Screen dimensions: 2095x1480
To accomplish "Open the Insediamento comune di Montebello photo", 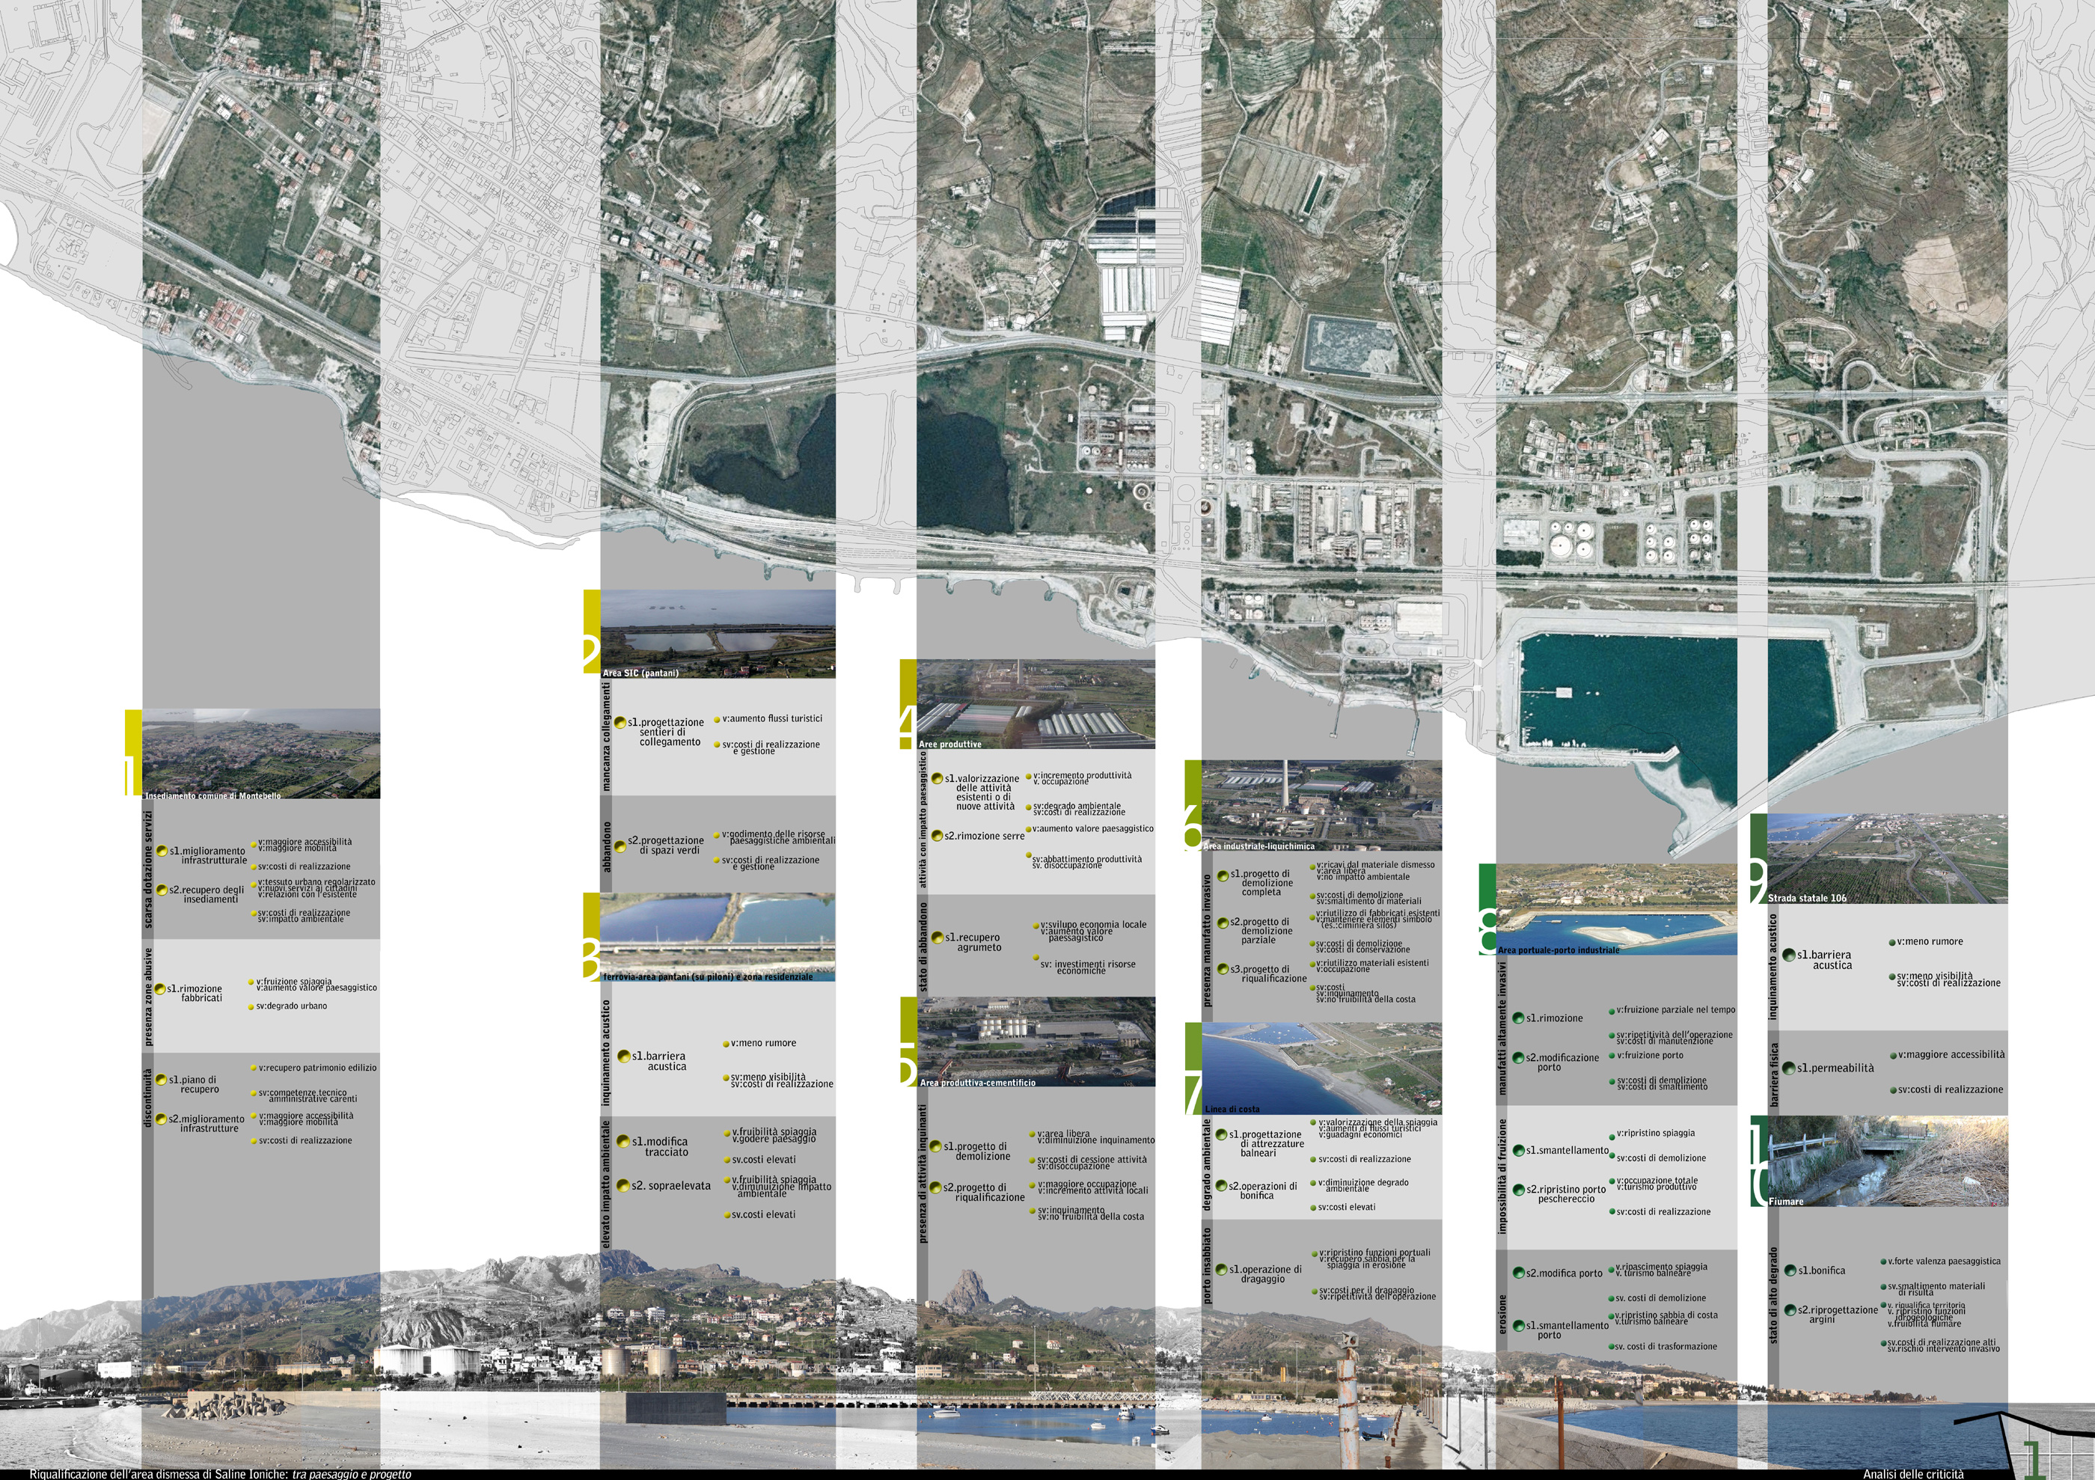I will (261, 753).
